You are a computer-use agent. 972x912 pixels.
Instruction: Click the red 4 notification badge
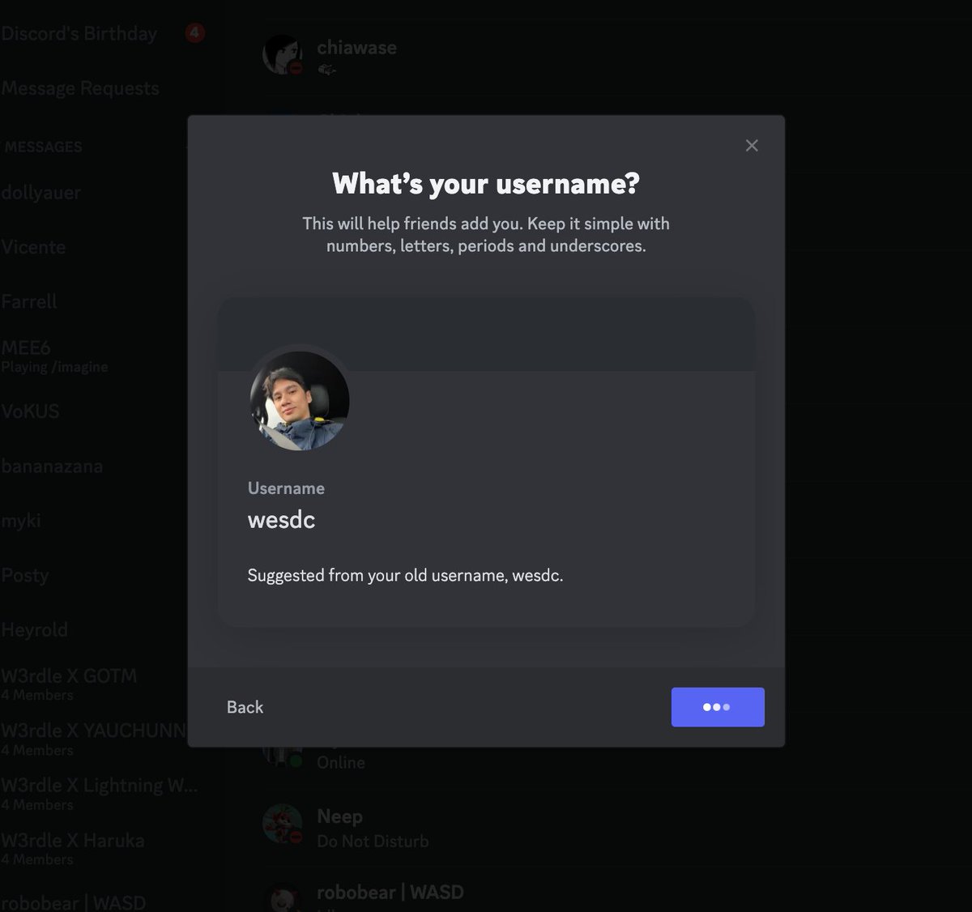click(x=194, y=33)
